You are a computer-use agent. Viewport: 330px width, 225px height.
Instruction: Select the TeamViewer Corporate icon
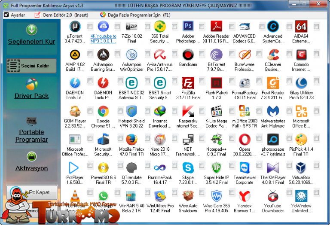(244, 167)
